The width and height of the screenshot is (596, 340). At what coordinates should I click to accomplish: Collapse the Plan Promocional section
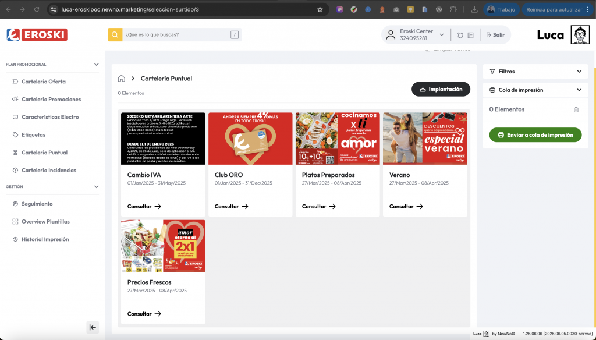[97, 65]
